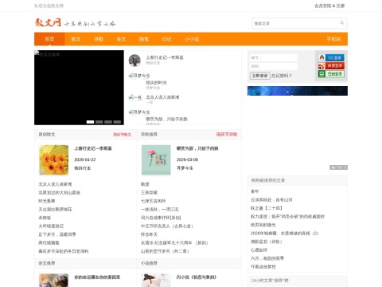Open the yellow flowers article thumbnail
This screenshot has height=287, width=382.
click(54, 159)
